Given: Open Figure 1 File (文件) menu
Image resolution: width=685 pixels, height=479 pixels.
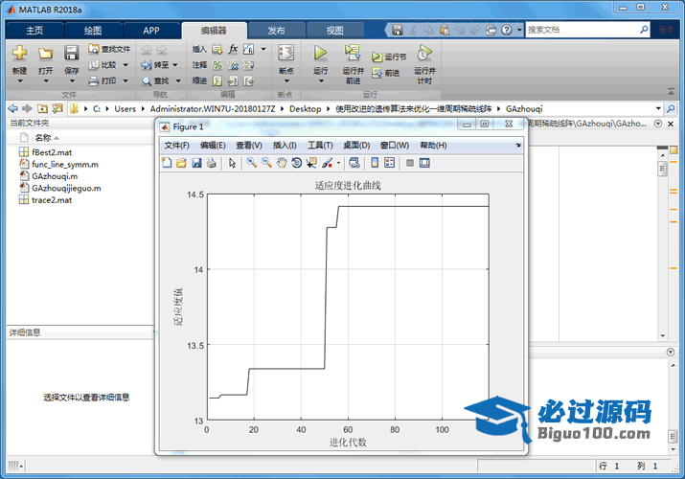Looking at the screenshot, I should click(177, 146).
